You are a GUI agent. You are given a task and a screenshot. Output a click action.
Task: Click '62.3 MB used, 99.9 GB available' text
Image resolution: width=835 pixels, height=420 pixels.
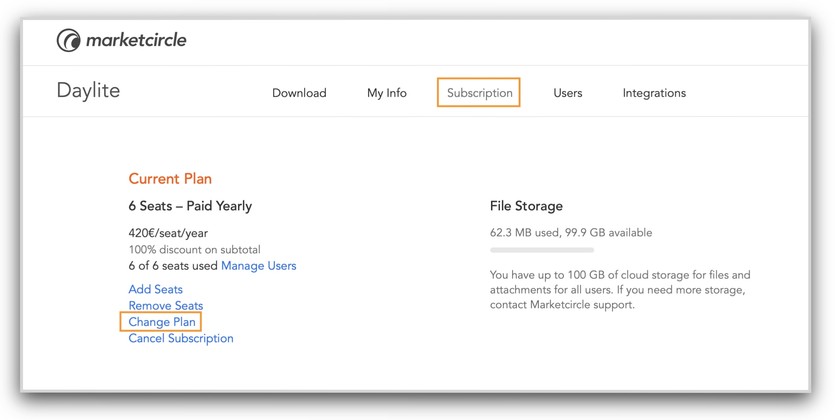coord(571,233)
